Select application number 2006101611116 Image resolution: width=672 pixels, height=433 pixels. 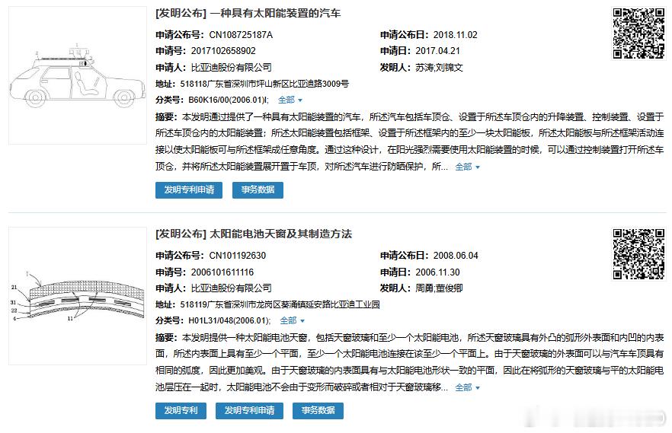click(222, 272)
